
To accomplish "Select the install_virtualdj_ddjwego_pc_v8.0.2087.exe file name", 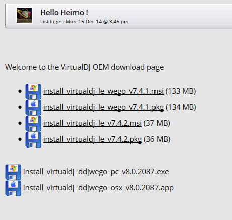I will (x=96, y=172).
